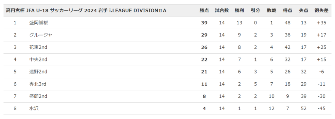
Task: Select the 敗戦 column header
Action: [271, 11]
